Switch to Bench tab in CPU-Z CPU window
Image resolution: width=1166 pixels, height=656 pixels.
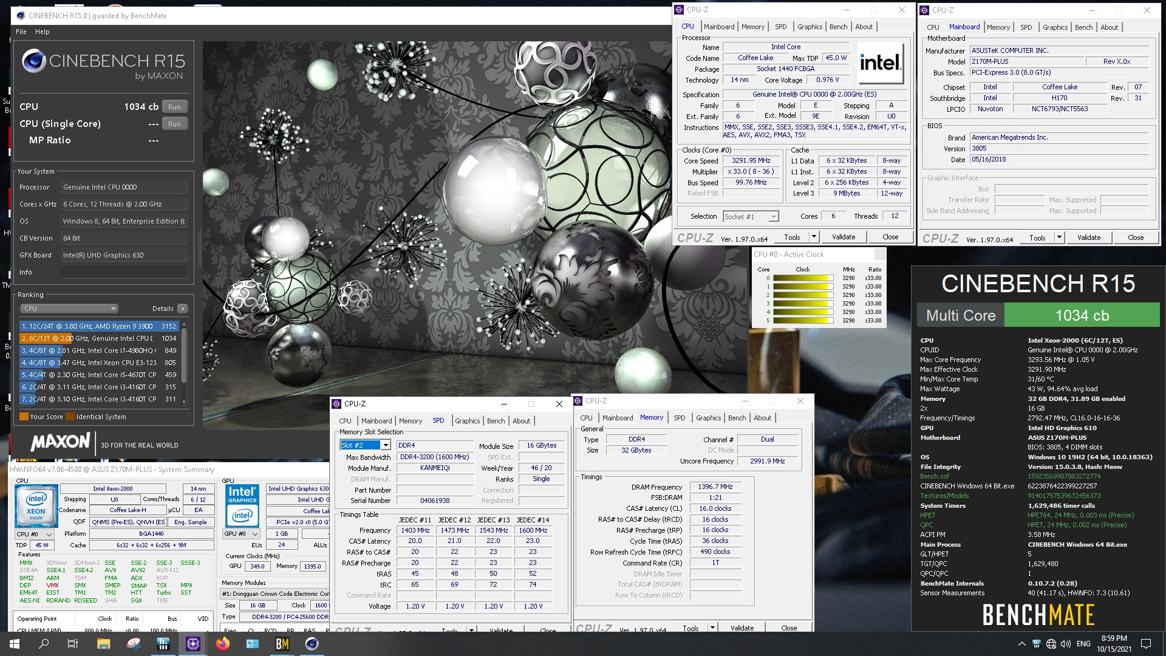pos(838,27)
